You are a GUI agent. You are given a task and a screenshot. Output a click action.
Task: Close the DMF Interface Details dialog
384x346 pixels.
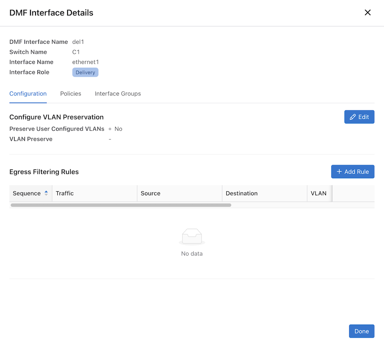(367, 13)
